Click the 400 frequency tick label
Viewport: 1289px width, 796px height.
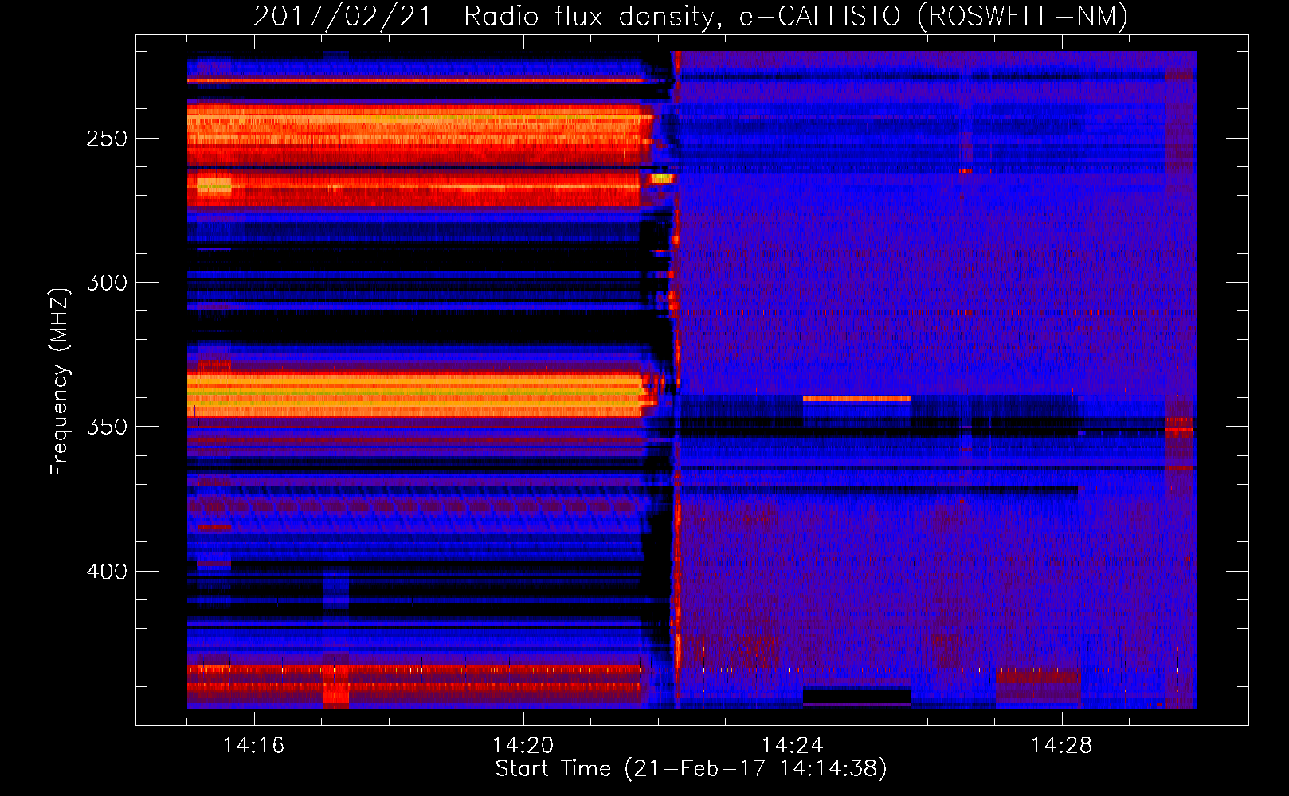[x=107, y=572]
